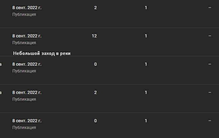Click views count 0 in the third row
This screenshot has width=219, height=138.
click(95, 64)
